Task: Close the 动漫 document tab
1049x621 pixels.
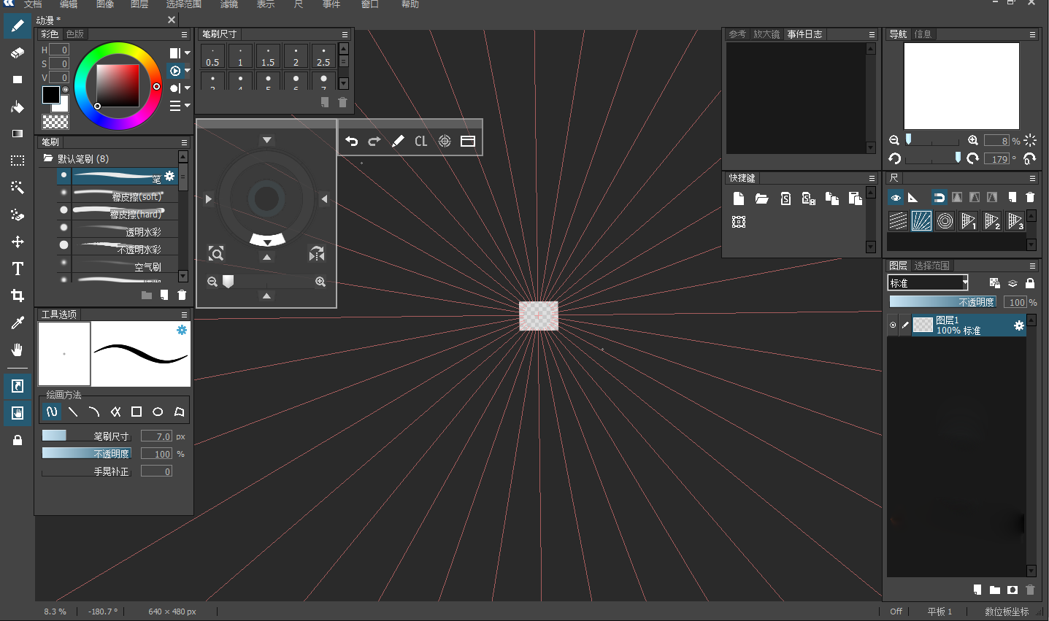Action: click(172, 20)
